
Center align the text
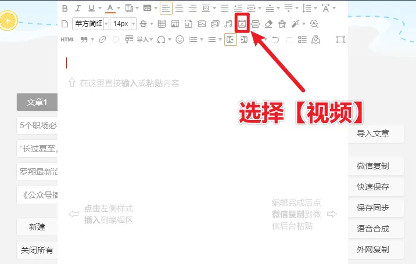click(x=180, y=8)
